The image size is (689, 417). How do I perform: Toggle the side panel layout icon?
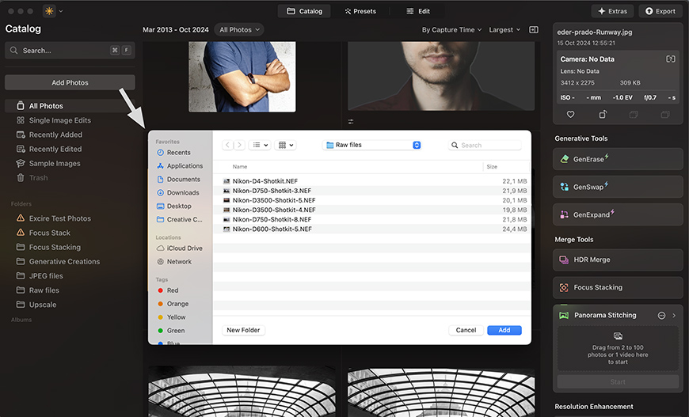[x=534, y=30]
